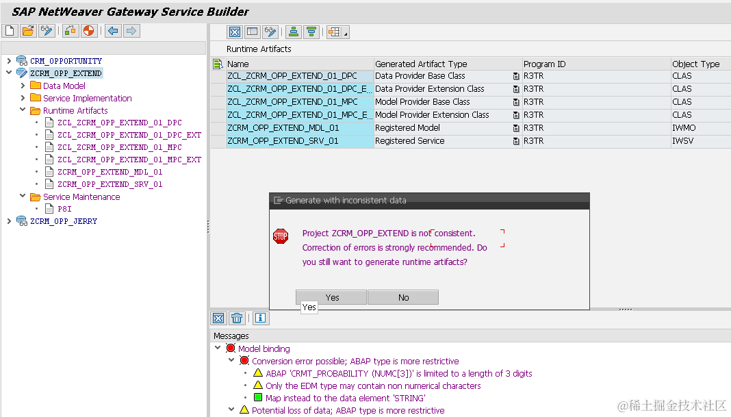Viewport: 731px width, 417px height.
Task: Click the Generate Runtime Objects red circle icon
Action: click(88, 31)
